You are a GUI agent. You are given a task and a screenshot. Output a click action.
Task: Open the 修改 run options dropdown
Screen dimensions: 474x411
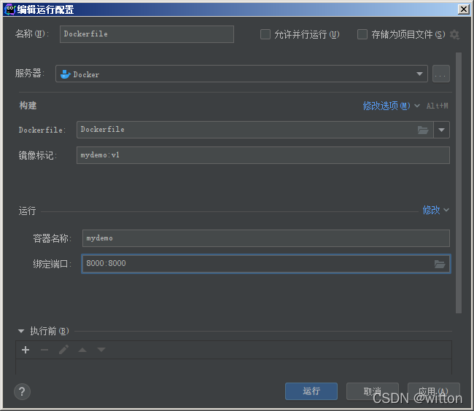[x=435, y=210]
